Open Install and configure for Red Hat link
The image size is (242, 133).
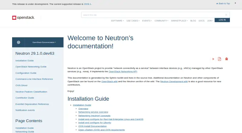[111, 119]
